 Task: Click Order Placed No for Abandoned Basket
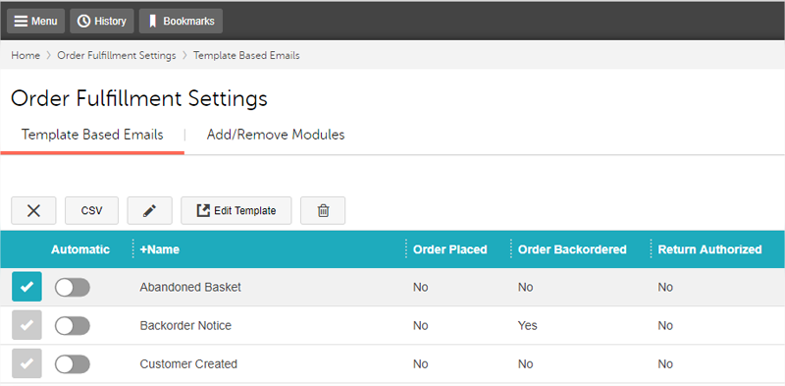tap(421, 287)
